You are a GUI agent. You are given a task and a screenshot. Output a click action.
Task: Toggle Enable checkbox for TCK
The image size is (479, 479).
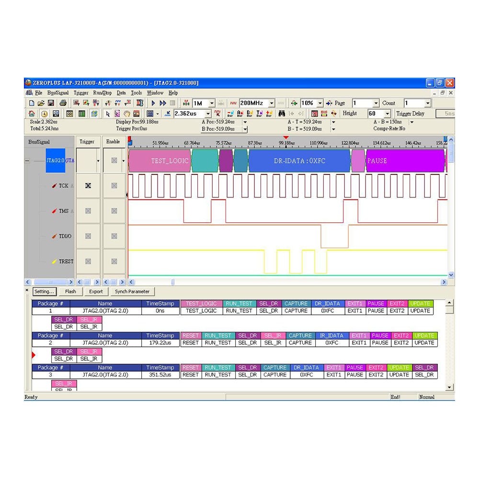114,185
